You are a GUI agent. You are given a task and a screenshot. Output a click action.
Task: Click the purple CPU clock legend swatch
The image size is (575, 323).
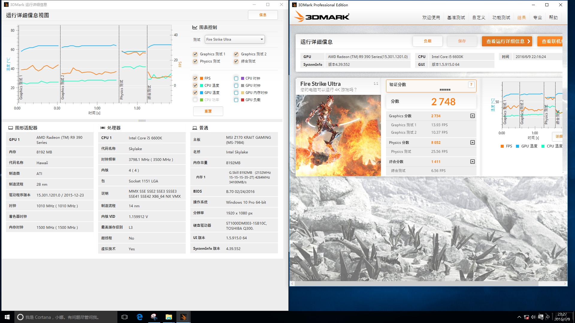point(243,78)
